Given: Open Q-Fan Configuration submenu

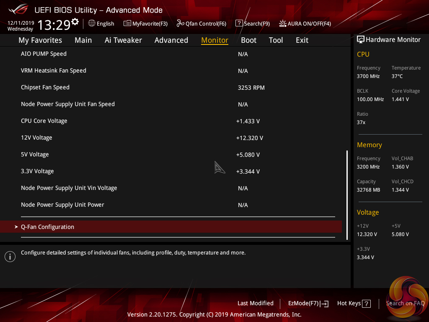Looking at the screenshot, I should (171, 227).
